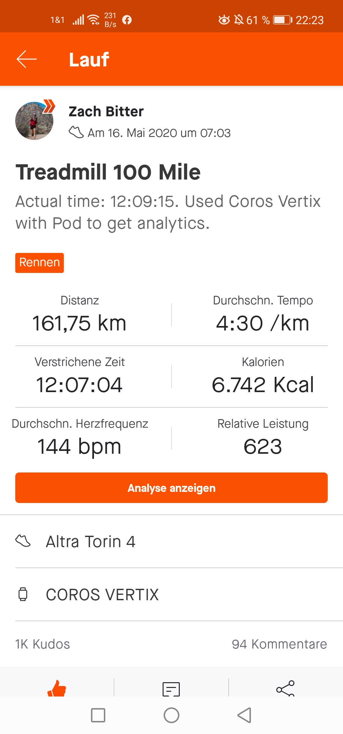Open Zach Bitter's profile picture

pyautogui.click(x=34, y=121)
